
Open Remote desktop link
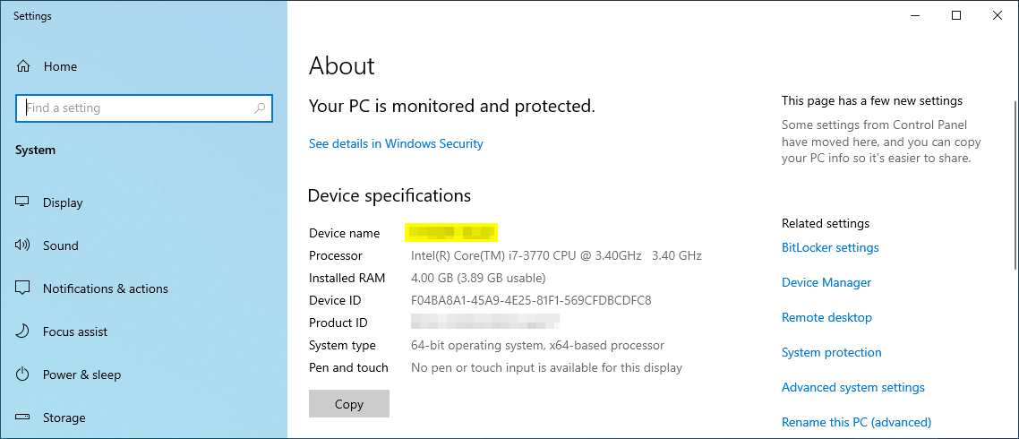826,317
